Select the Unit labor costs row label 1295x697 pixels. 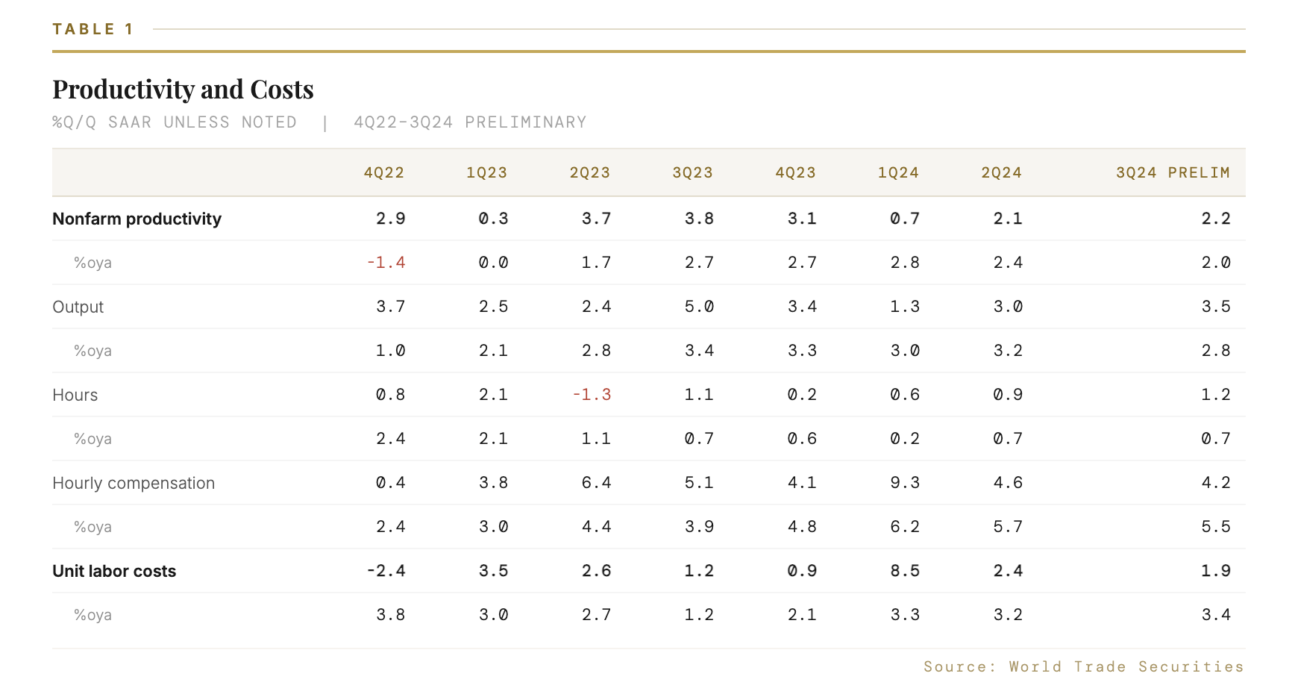[114, 571]
